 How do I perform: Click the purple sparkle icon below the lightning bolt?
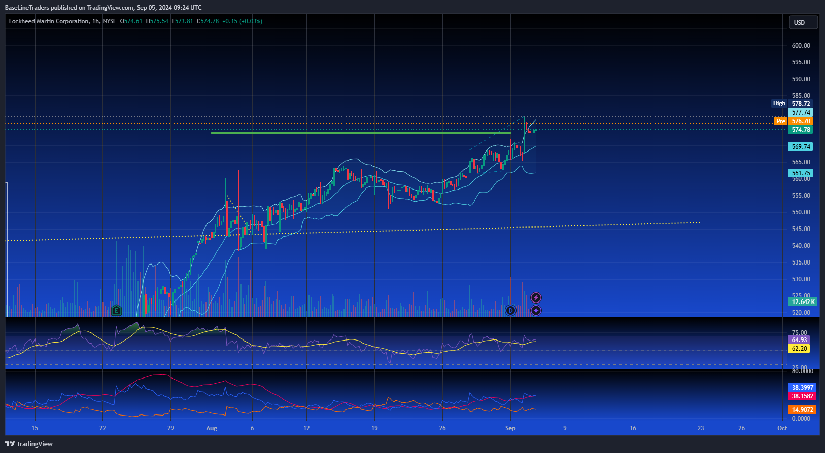pos(536,310)
